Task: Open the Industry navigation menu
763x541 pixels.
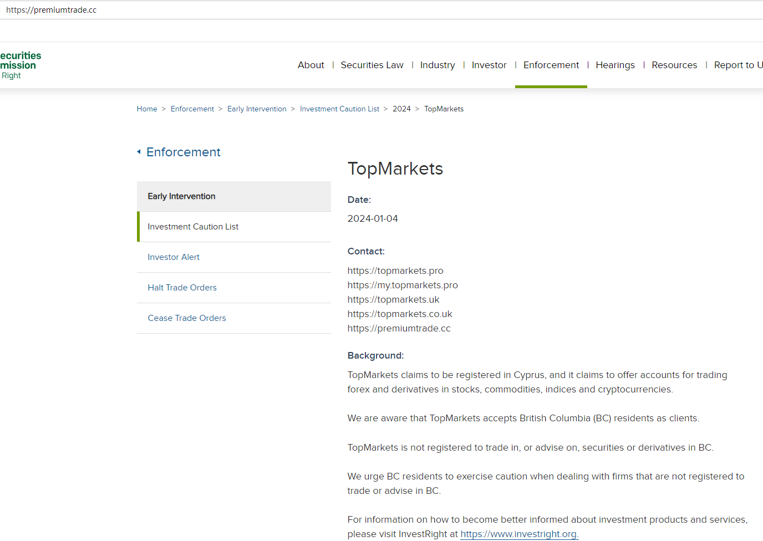Action: tap(438, 65)
